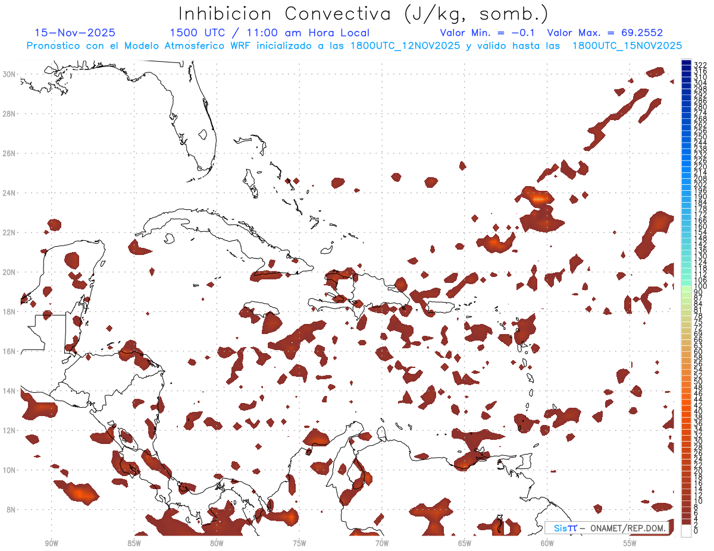Image resolution: width=714 pixels, height=551 pixels.
Task: Click the 75W longitude label
Action: (x=299, y=543)
